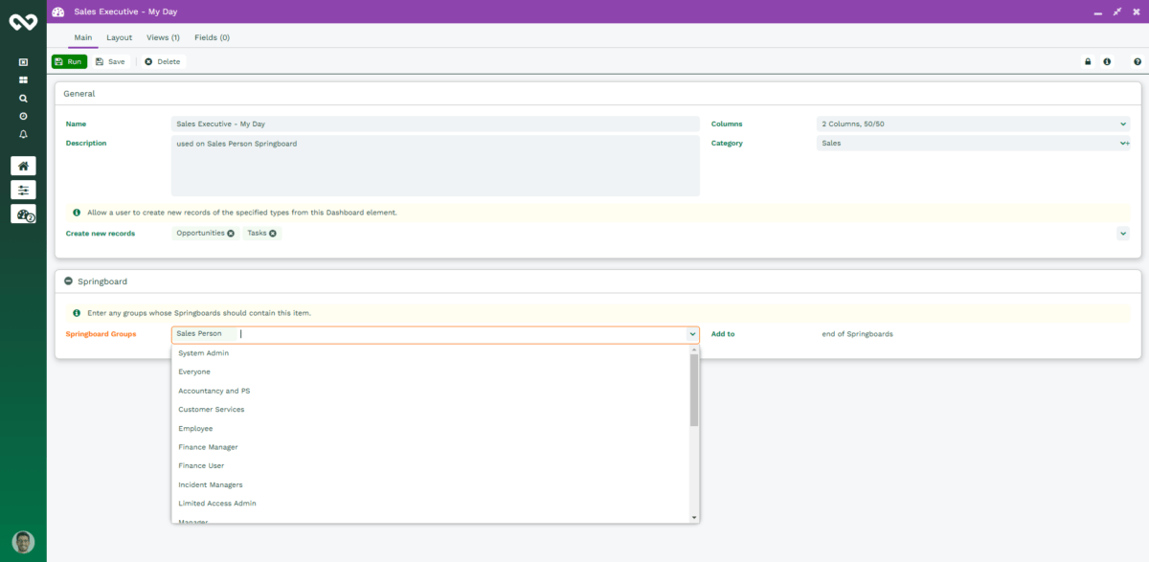1149x562 pixels.
Task: Click the lock icon above the form
Action: point(1087,61)
